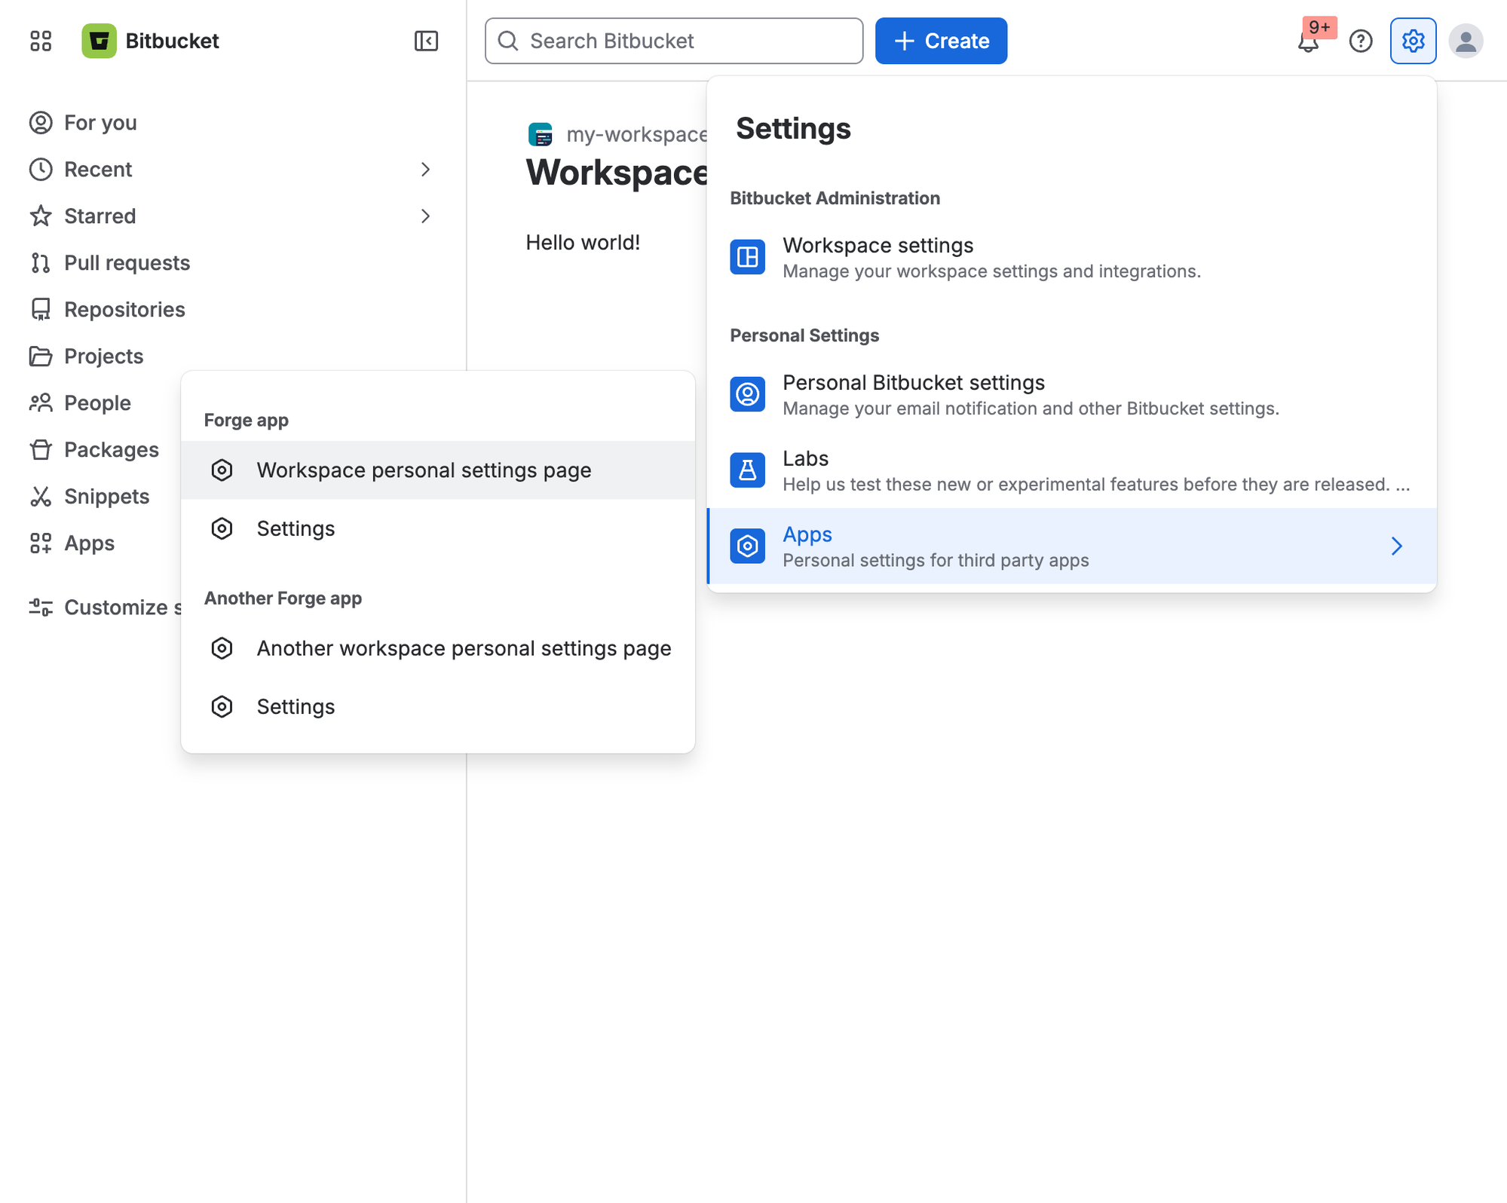
Task: Collapse the sidebar with the toggle icon
Action: tap(426, 41)
